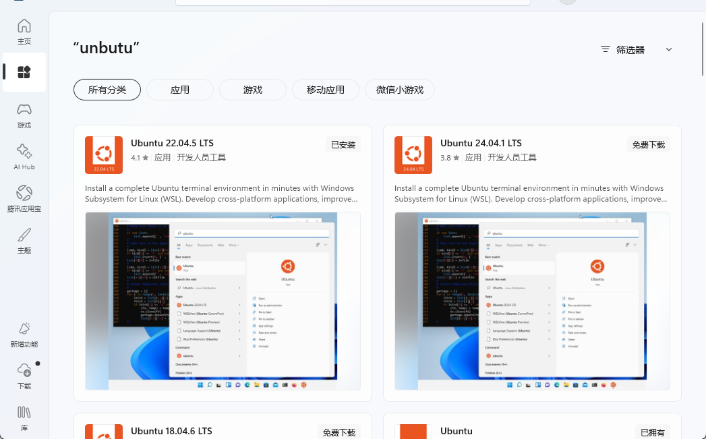Open the 主页 home icon in sidebar

point(24,30)
